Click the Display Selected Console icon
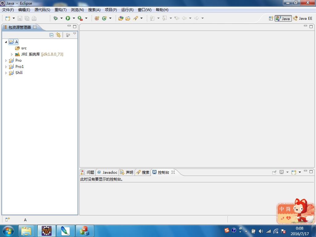316x237 pixels. point(281,172)
